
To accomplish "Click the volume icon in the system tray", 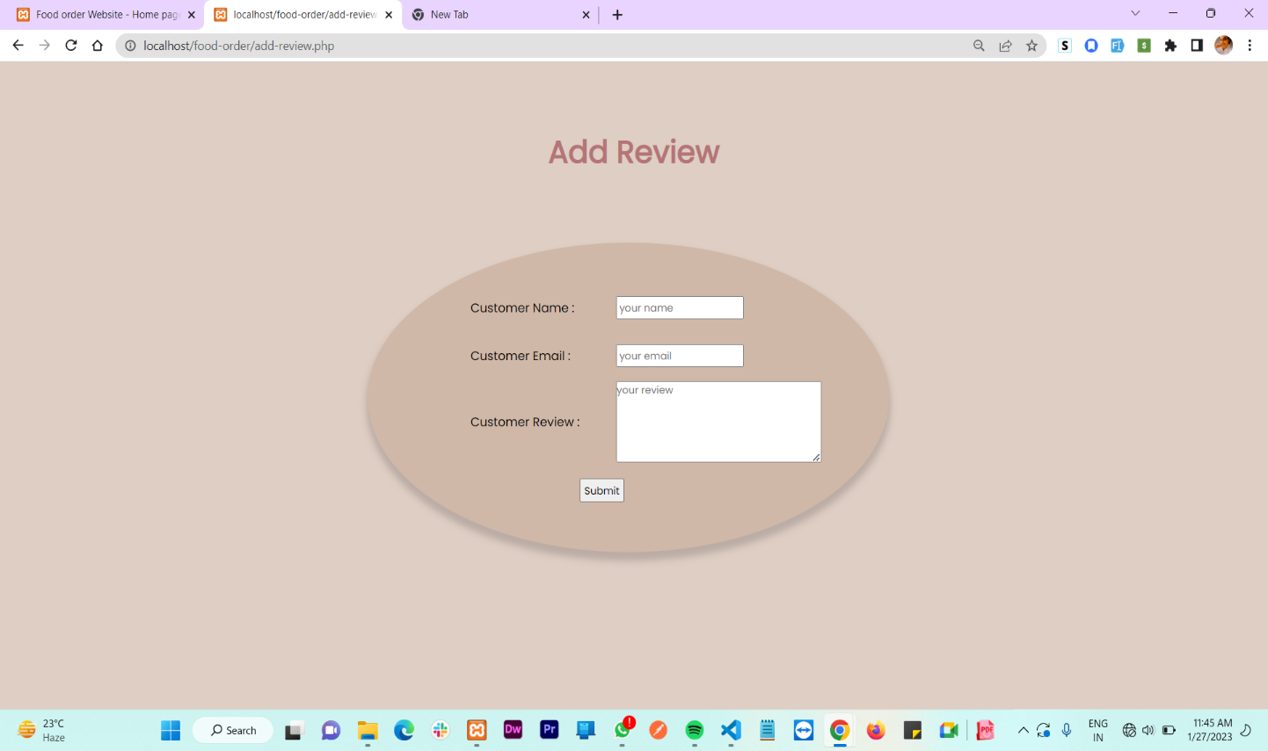I will (x=1149, y=730).
